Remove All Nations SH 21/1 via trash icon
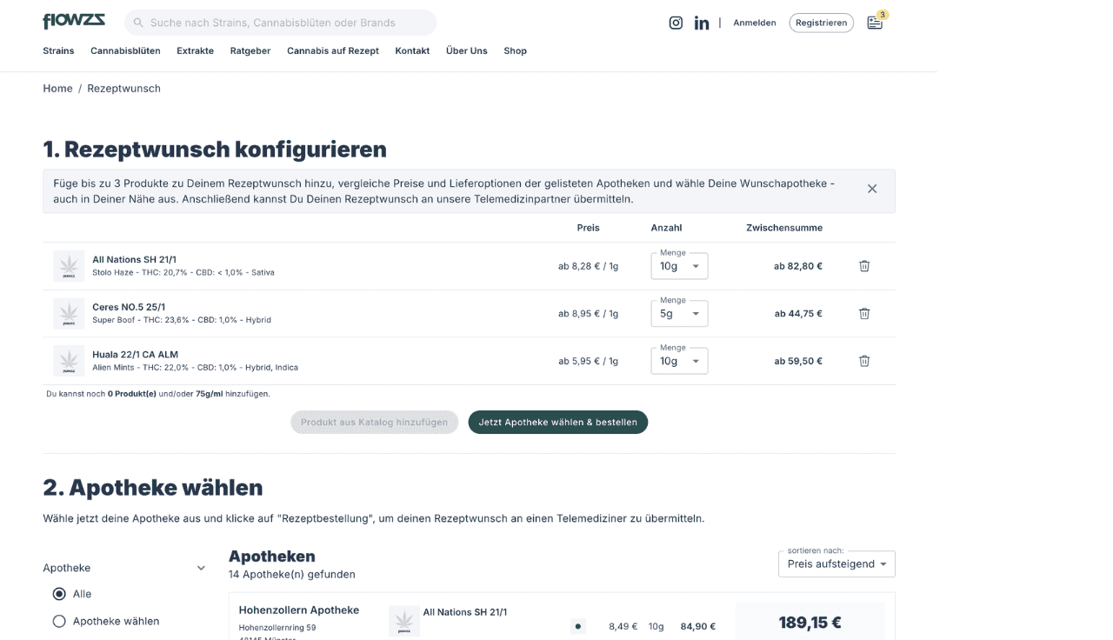 863,266
